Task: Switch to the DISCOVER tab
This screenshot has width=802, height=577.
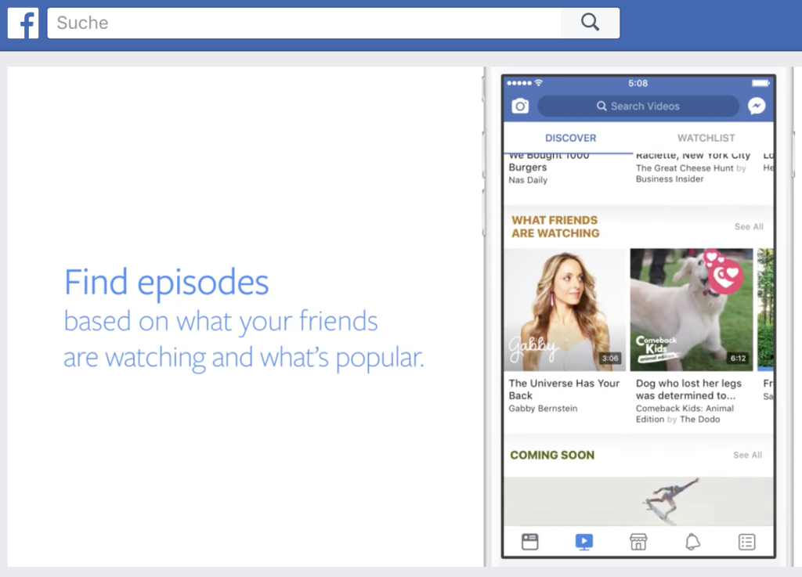Action: [570, 138]
